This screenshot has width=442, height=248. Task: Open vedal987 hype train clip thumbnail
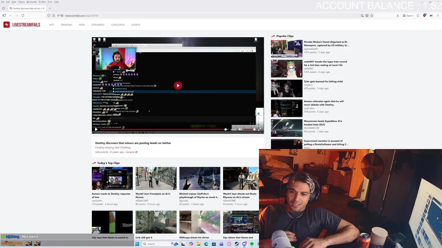pyautogui.click(x=287, y=68)
